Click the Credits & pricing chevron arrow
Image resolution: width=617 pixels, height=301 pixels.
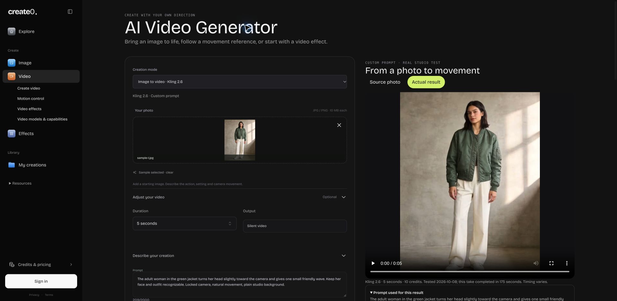(x=71, y=264)
